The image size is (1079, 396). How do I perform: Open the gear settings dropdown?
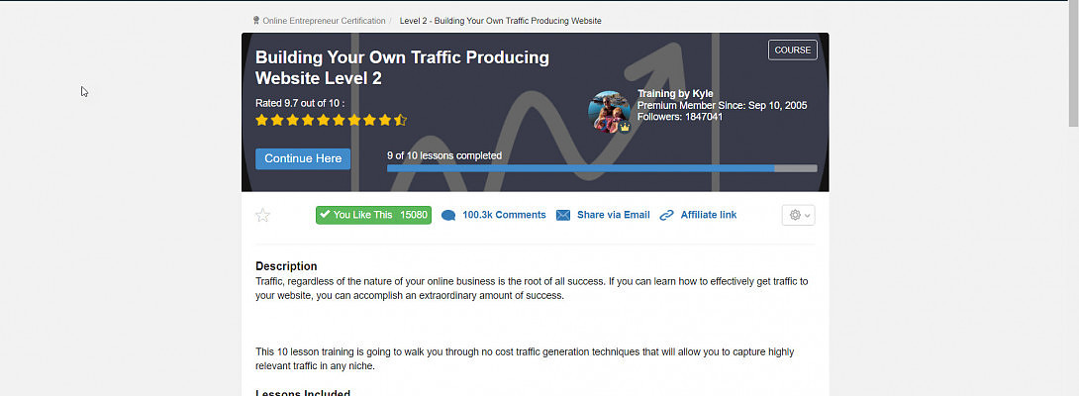tap(798, 215)
